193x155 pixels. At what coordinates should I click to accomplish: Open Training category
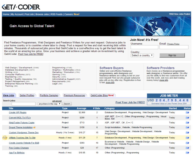9,86
